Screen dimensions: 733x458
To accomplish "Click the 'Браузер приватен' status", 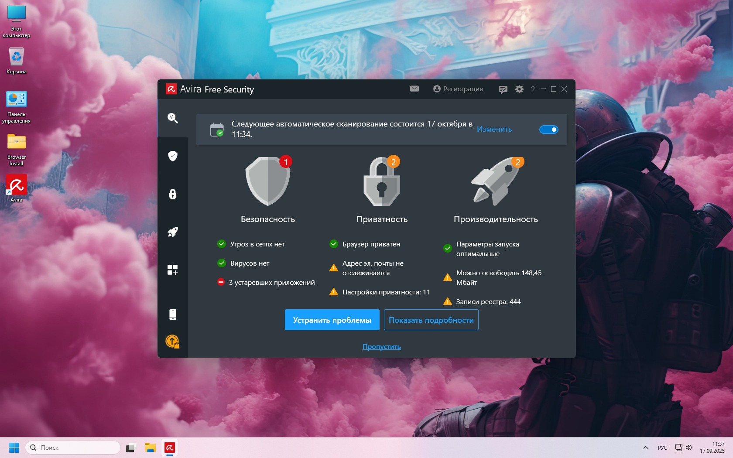I will coord(365,244).
